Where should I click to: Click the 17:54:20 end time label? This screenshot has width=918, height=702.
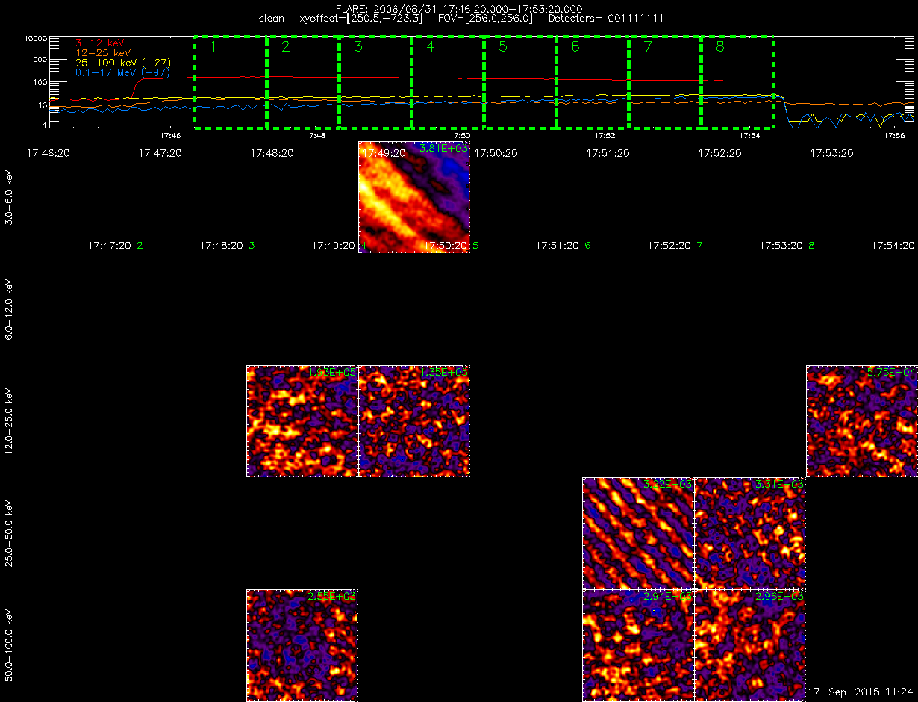(x=893, y=245)
